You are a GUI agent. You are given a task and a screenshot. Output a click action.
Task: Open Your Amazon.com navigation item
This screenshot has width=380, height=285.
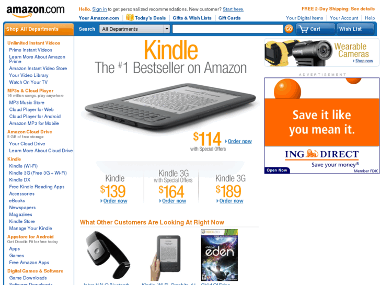pyautogui.click(x=99, y=18)
